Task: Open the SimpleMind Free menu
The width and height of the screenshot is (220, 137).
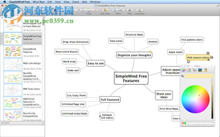Action: click(19, 2)
